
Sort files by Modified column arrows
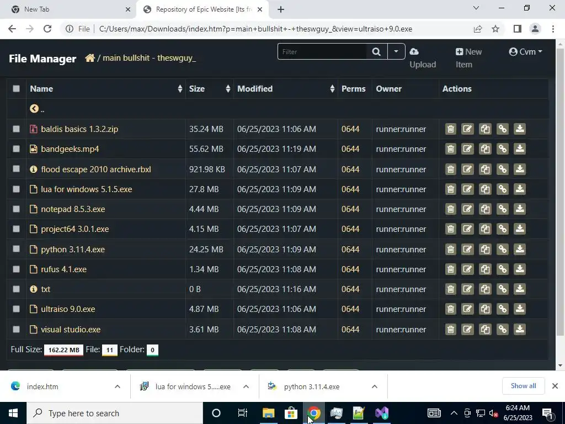pos(332,89)
